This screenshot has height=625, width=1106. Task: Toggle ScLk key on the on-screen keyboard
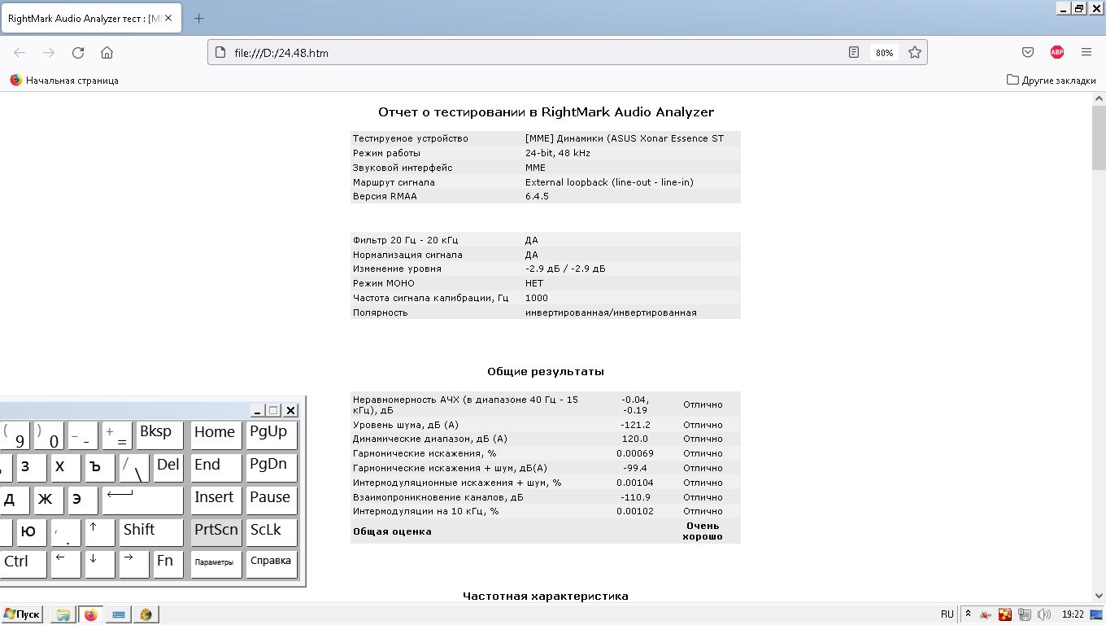point(271,531)
